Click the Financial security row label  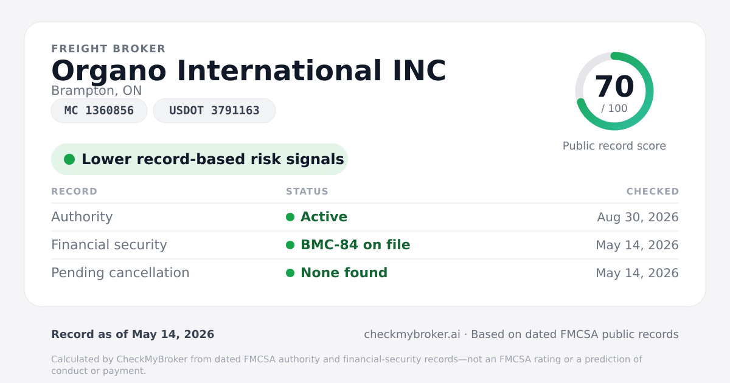[109, 245]
